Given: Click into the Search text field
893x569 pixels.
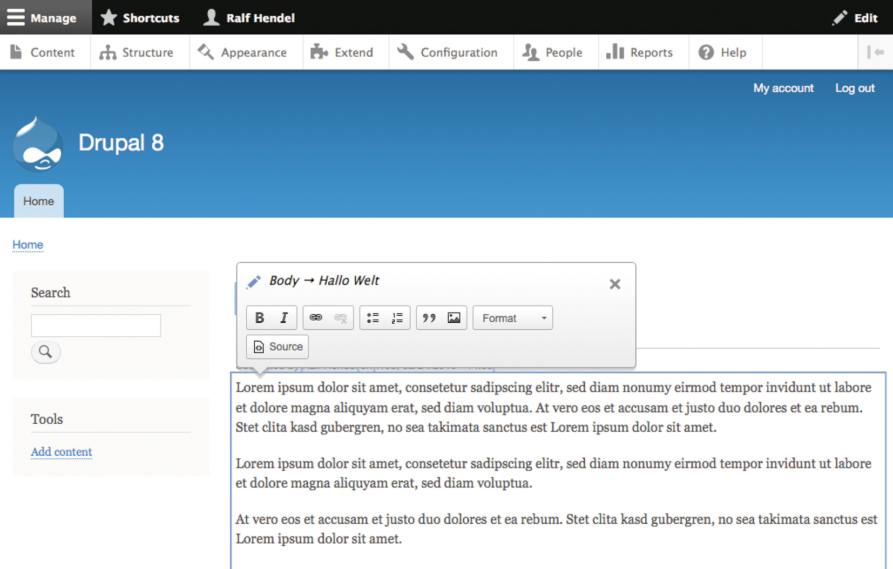Looking at the screenshot, I should coord(96,326).
